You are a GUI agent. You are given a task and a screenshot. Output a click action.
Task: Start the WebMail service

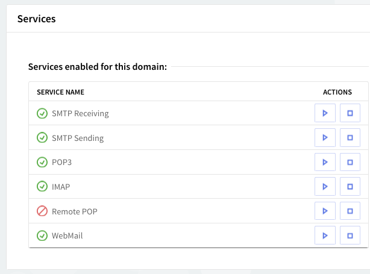pyautogui.click(x=325, y=235)
